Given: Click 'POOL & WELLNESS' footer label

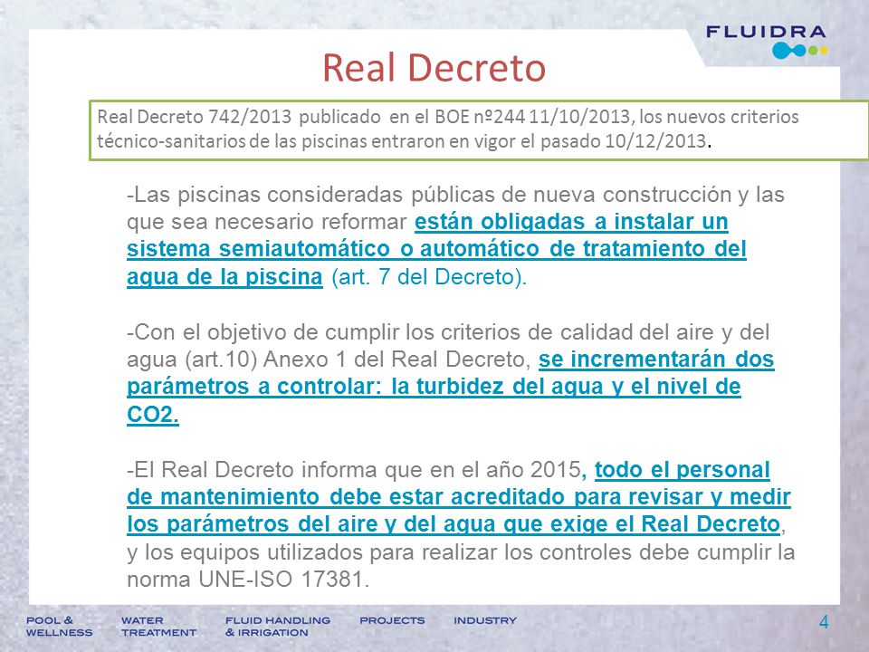Looking at the screenshot, I should (60, 627).
